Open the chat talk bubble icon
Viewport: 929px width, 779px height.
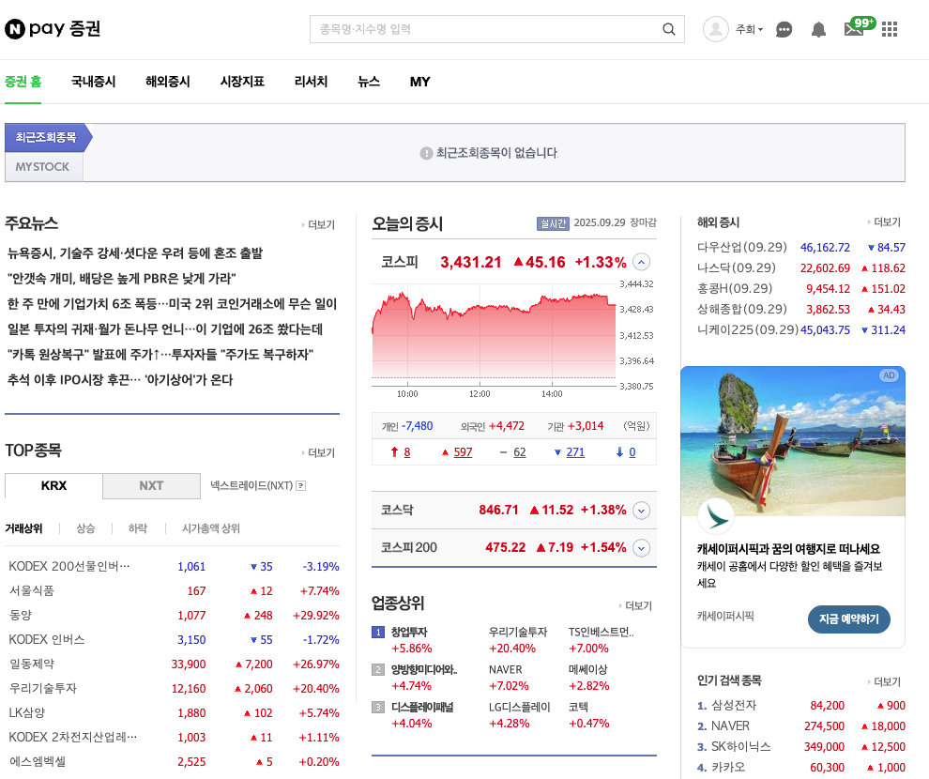pyautogui.click(x=784, y=29)
